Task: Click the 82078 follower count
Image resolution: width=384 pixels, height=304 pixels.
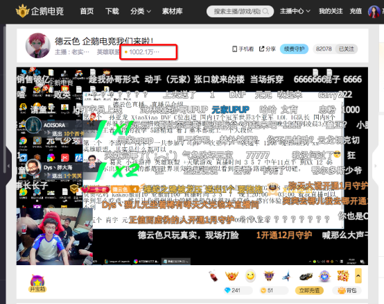Action: [324, 49]
